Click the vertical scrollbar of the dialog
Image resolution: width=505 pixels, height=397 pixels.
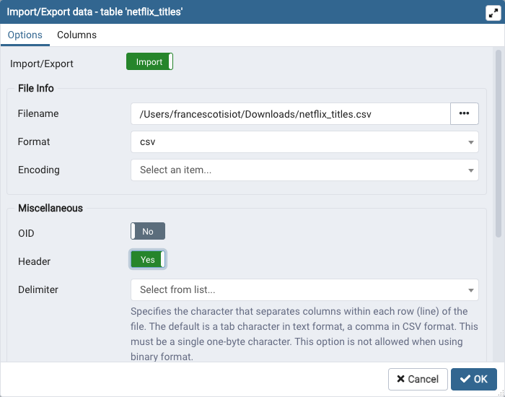click(x=498, y=144)
